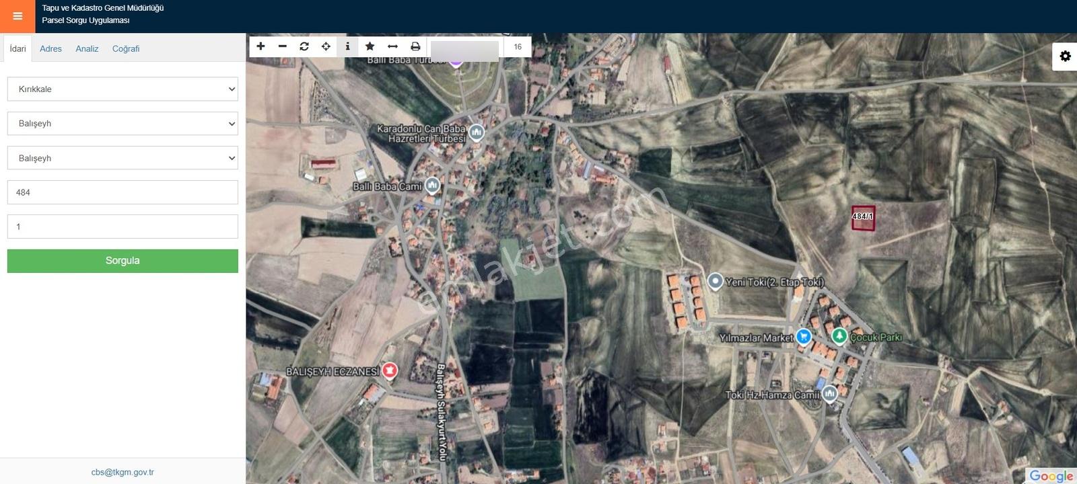Screen dimensions: 1077x484
Task: Click the Parsel Sorgu Uygulaması header title
Action: point(85,20)
